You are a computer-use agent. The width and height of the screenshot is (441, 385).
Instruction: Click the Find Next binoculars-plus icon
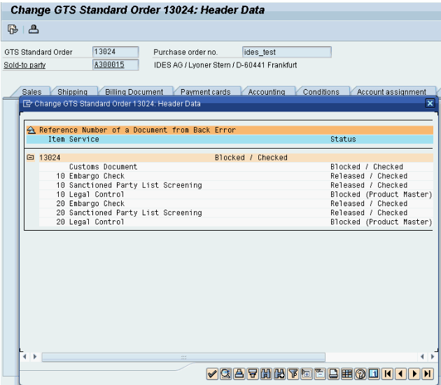(279, 374)
